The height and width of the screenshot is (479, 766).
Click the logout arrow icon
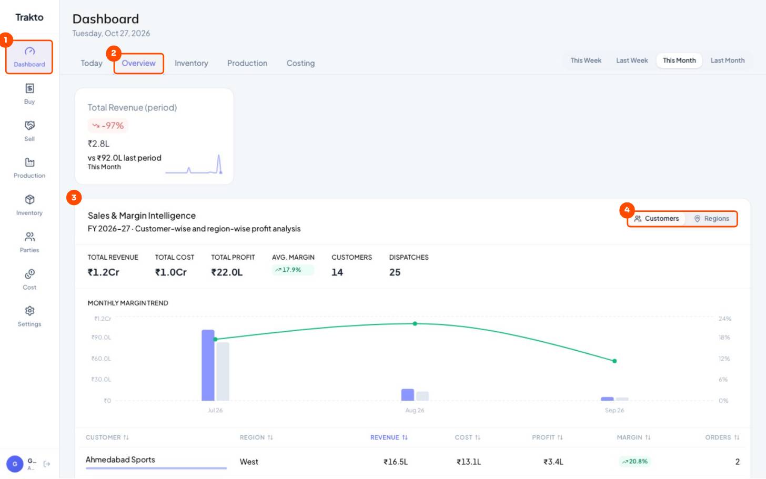click(x=47, y=464)
